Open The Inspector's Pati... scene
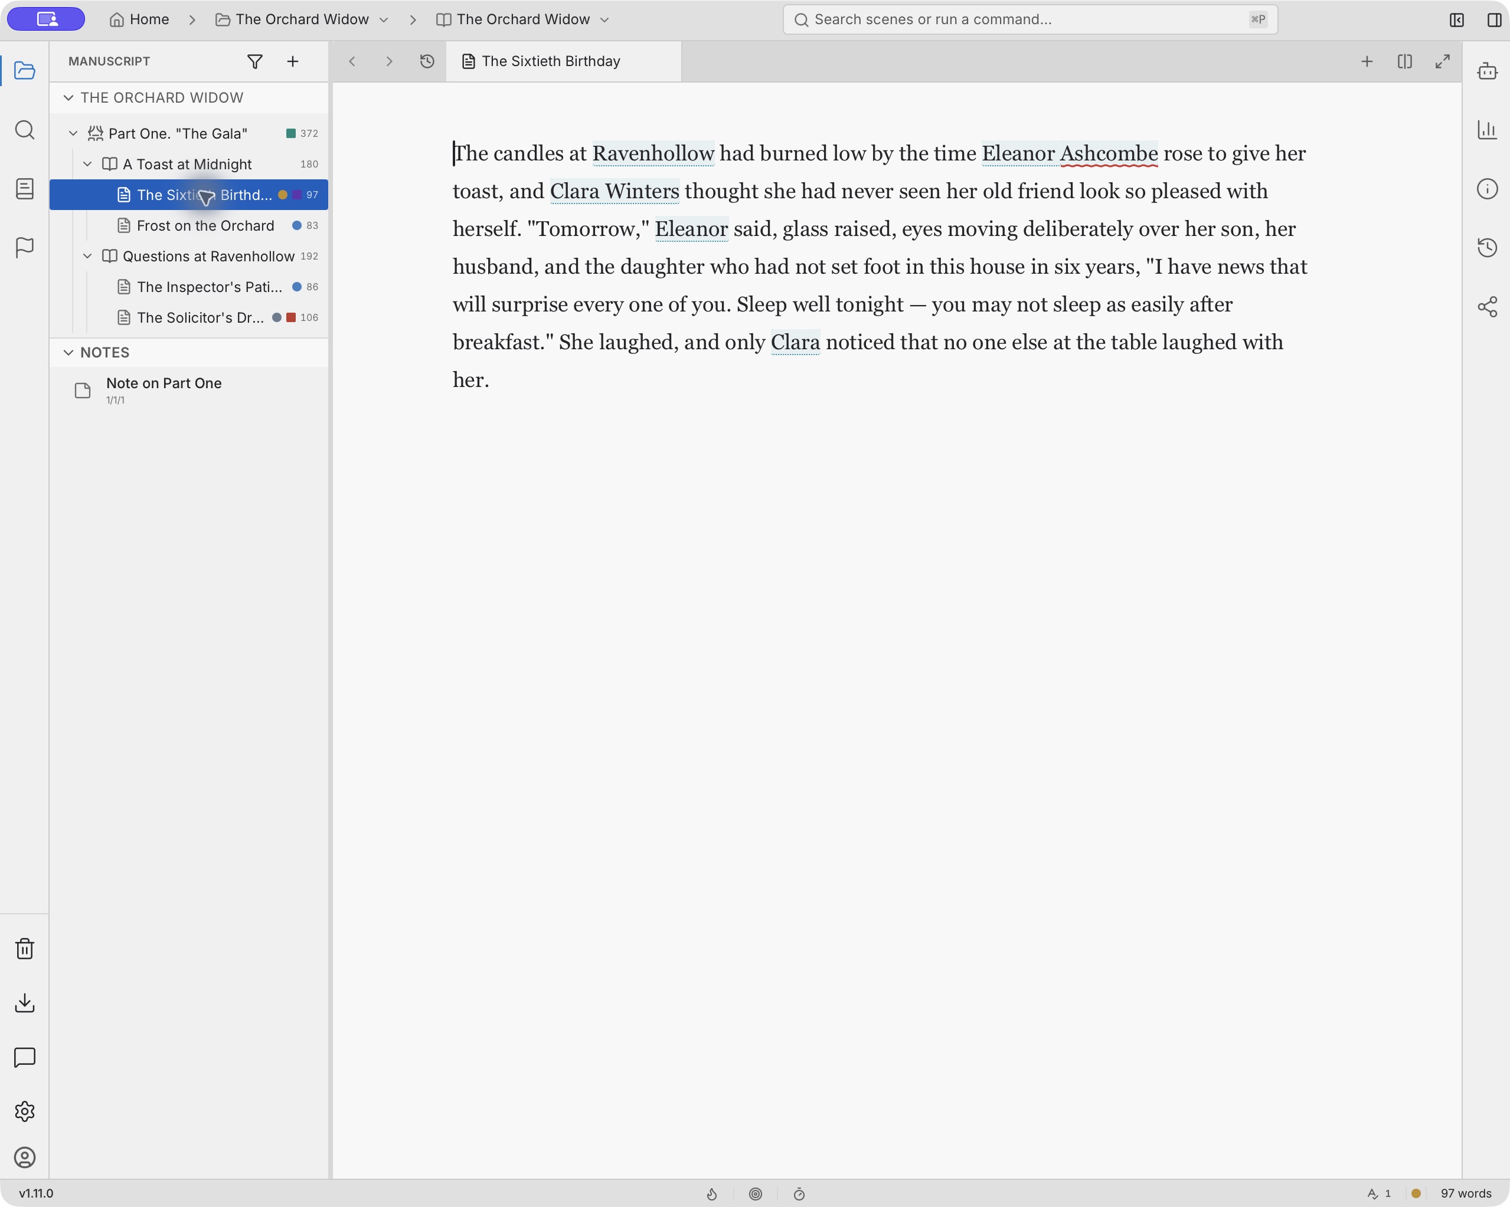 coord(189,287)
